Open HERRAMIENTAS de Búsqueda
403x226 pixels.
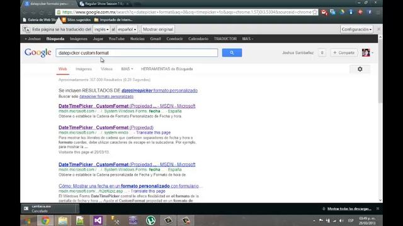coord(167,69)
